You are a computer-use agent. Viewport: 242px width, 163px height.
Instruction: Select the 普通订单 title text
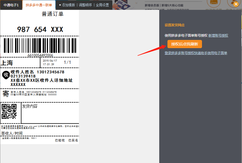tap(52, 14)
